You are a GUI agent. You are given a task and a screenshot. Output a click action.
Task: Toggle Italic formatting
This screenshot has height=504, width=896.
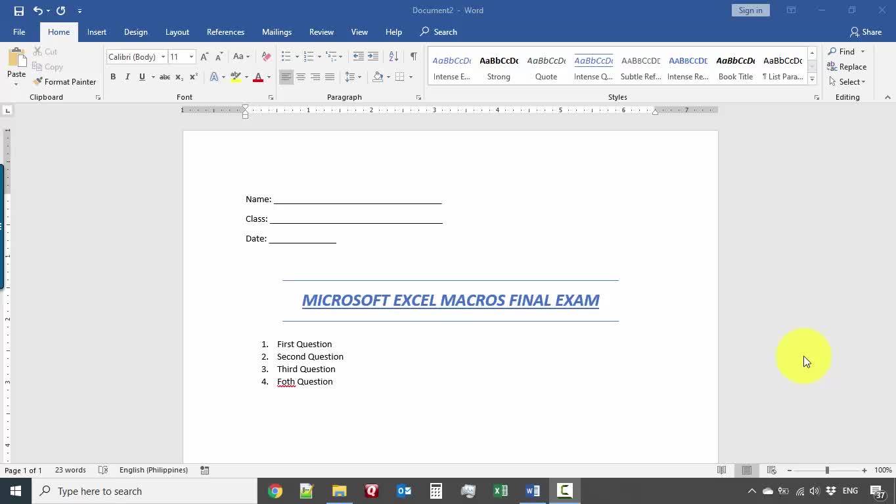click(127, 77)
